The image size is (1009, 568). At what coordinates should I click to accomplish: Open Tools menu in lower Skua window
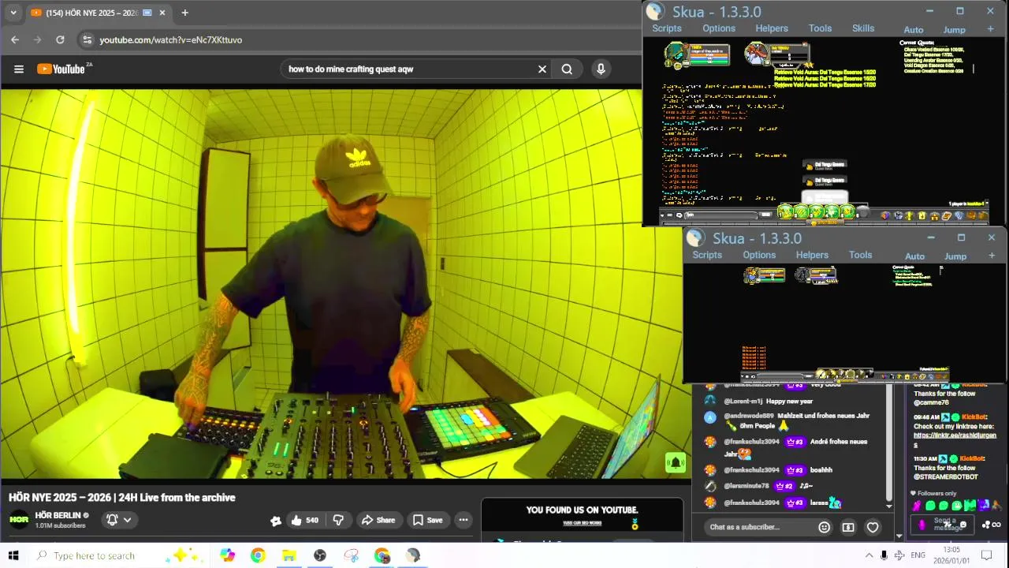click(x=860, y=255)
